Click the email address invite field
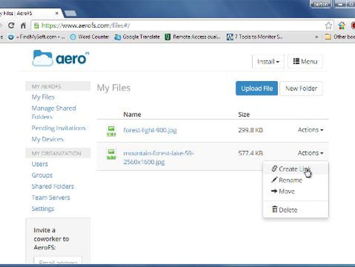 58,261
